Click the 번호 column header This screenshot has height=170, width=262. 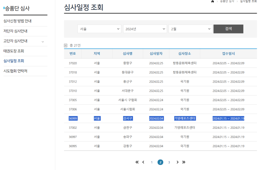[73, 54]
